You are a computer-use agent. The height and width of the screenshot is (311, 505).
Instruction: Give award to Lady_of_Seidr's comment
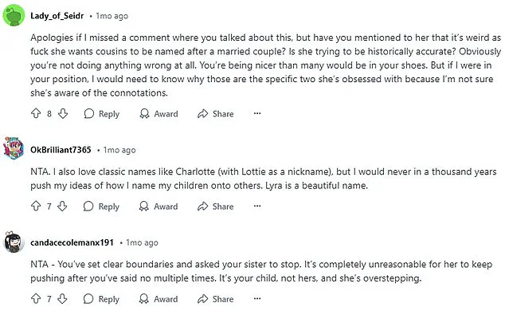click(x=159, y=114)
